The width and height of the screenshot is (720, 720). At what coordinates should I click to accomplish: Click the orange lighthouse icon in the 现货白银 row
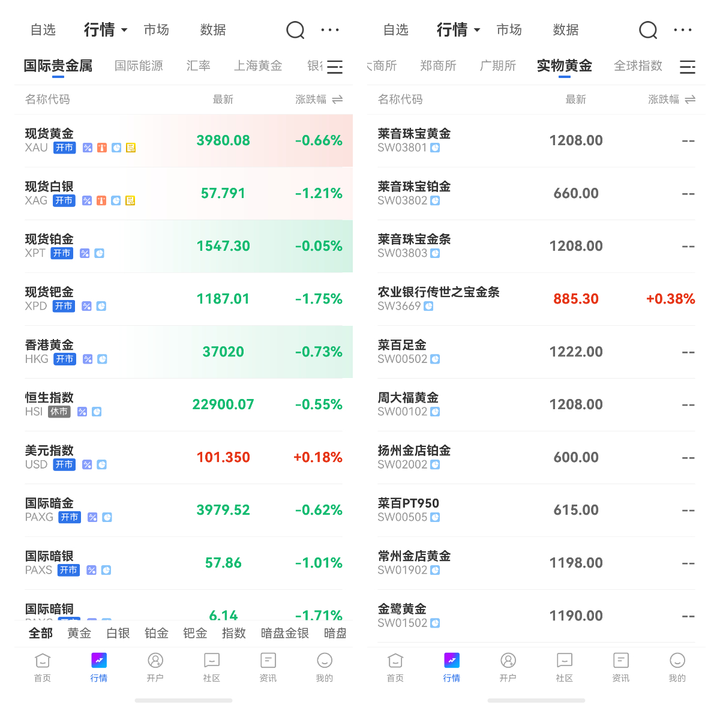pos(101,200)
